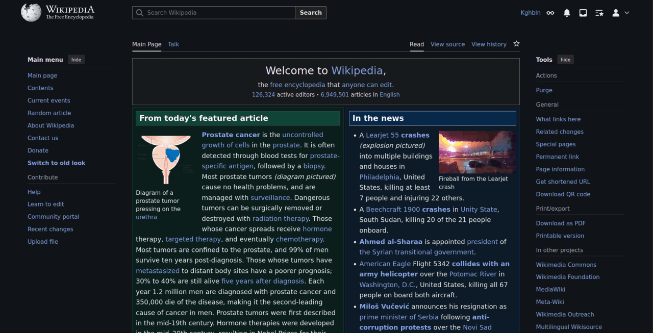This screenshot has height=333, width=653.
Task: Open the Miloš Vučević link
Action: pyautogui.click(x=384, y=306)
